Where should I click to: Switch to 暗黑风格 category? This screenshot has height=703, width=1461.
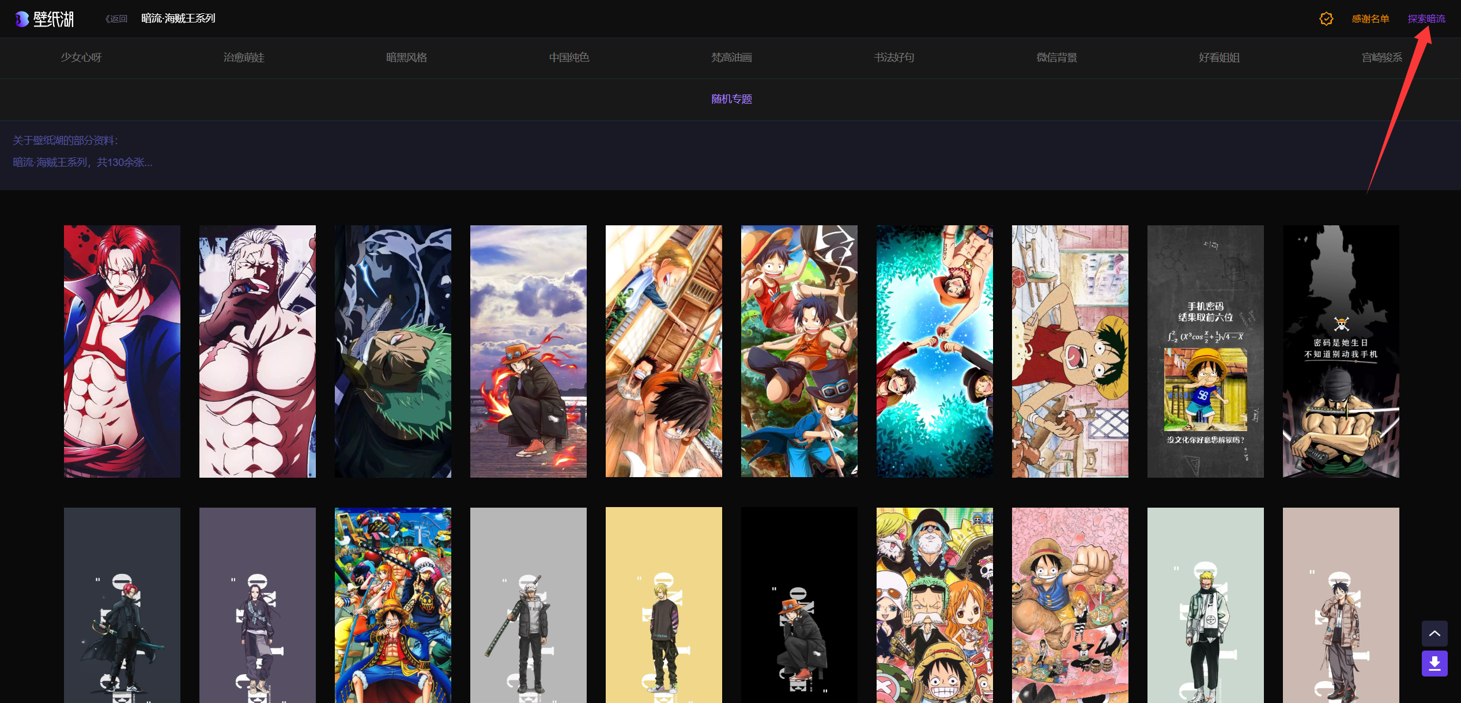point(406,58)
